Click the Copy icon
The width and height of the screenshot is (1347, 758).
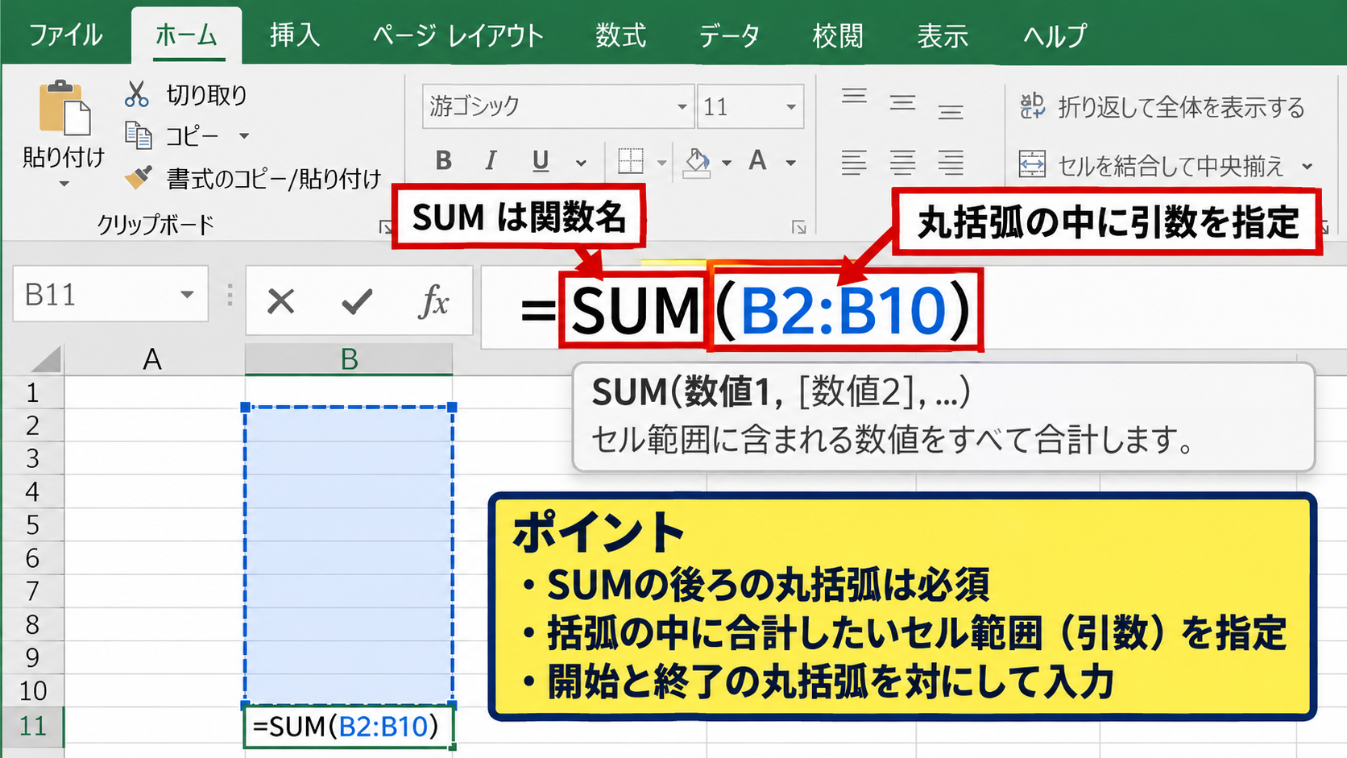point(139,135)
